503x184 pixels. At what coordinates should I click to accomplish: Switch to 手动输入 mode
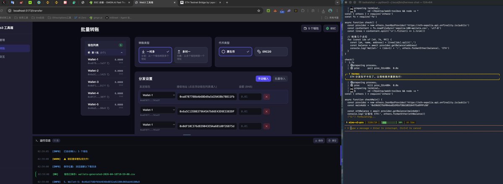click(263, 78)
